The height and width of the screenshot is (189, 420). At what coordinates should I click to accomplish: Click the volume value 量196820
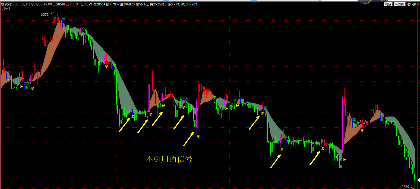tap(127, 4)
